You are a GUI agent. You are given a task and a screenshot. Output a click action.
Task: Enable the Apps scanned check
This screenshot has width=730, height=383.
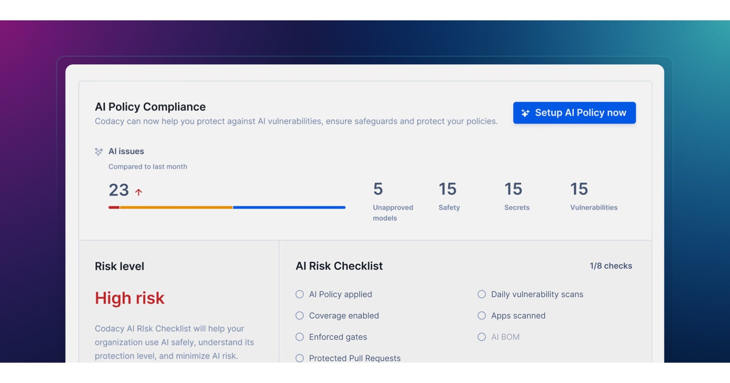tap(482, 316)
